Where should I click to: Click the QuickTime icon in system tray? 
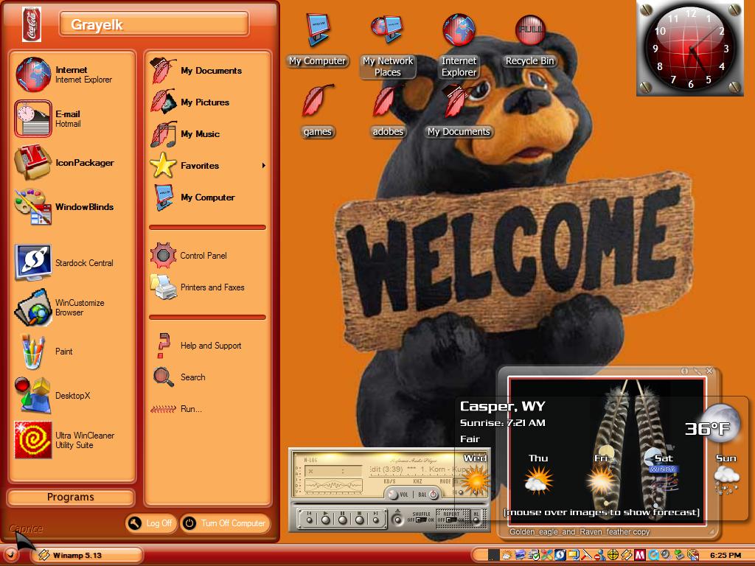coord(654,555)
